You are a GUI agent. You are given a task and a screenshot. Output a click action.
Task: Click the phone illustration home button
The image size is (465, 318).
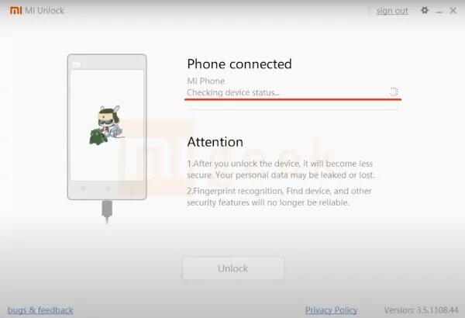pyautogui.click(x=108, y=188)
